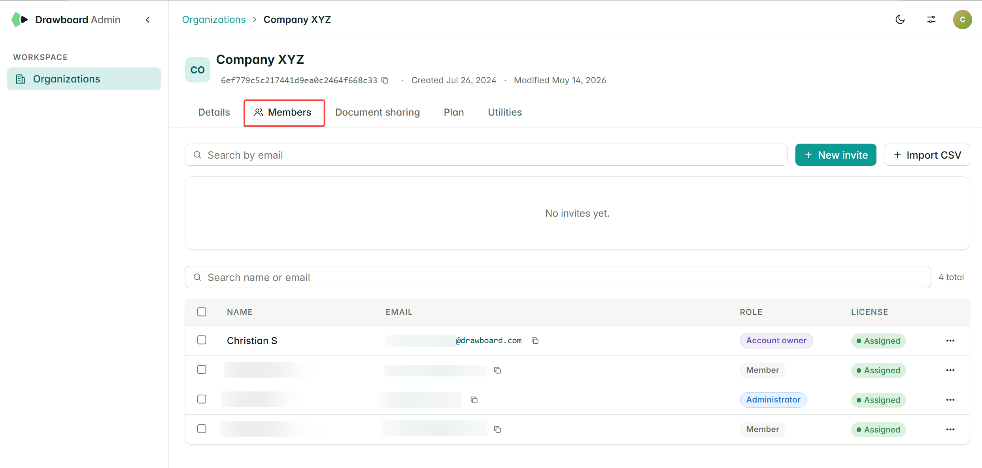
Task: Copy email in last Member row
Action: pyautogui.click(x=497, y=429)
